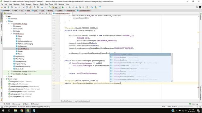Open File Explorer from the taskbar
Screen dimensions: 202x113
[15, 110]
